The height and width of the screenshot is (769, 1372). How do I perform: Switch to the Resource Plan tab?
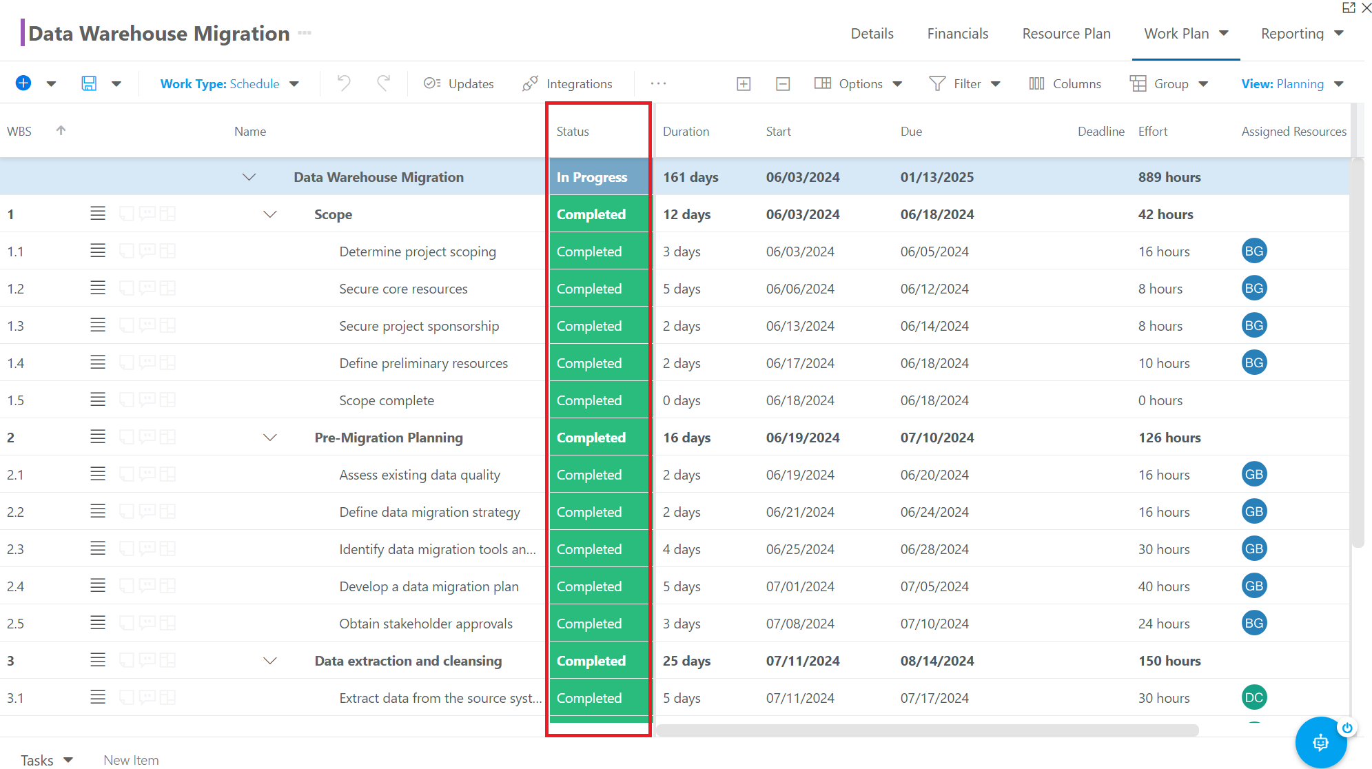point(1066,34)
